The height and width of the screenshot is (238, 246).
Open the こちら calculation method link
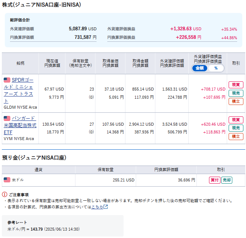tap(97, 207)
